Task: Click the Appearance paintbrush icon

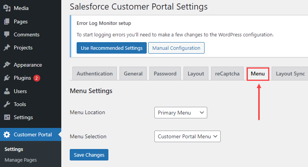Action: coord(7,65)
